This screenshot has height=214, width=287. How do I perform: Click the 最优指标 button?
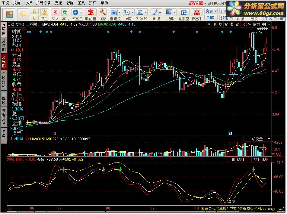click(239, 160)
